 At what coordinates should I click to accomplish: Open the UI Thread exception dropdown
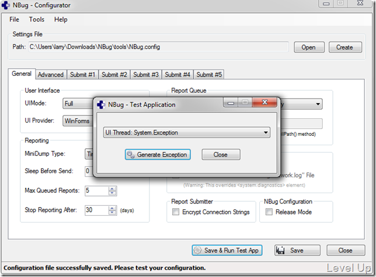[x=187, y=132]
